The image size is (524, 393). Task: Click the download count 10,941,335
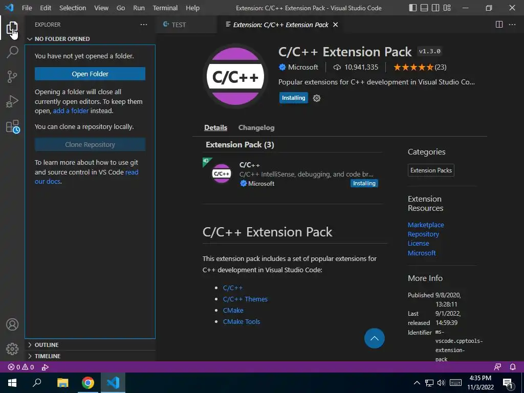tap(356, 67)
